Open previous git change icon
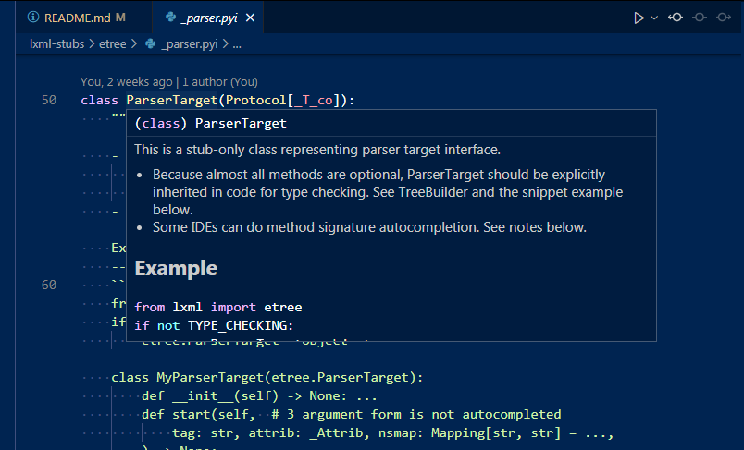 676,18
